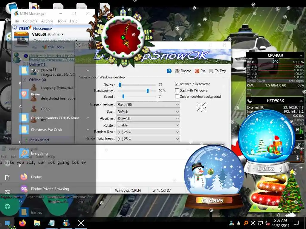Enable Start with Windows checkbox
Screen dimensions: 306x229
click(177, 90)
